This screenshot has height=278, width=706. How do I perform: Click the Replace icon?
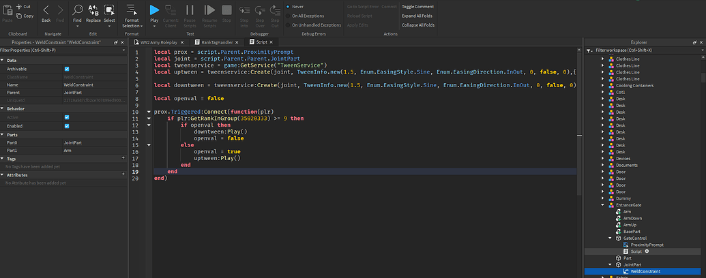(93, 10)
